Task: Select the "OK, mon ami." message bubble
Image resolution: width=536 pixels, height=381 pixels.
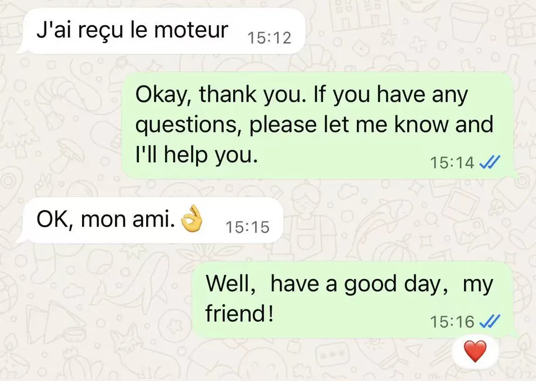Action: 149,220
